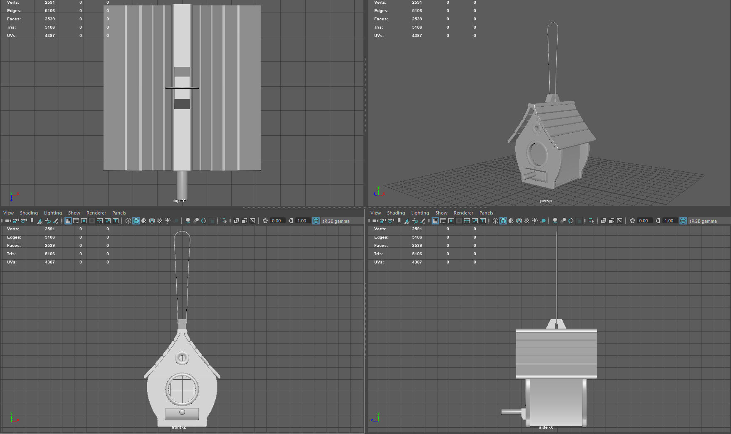Click Textured display icon in front view toolbar
This screenshot has width=731, height=434.
[x=160, y=221]
